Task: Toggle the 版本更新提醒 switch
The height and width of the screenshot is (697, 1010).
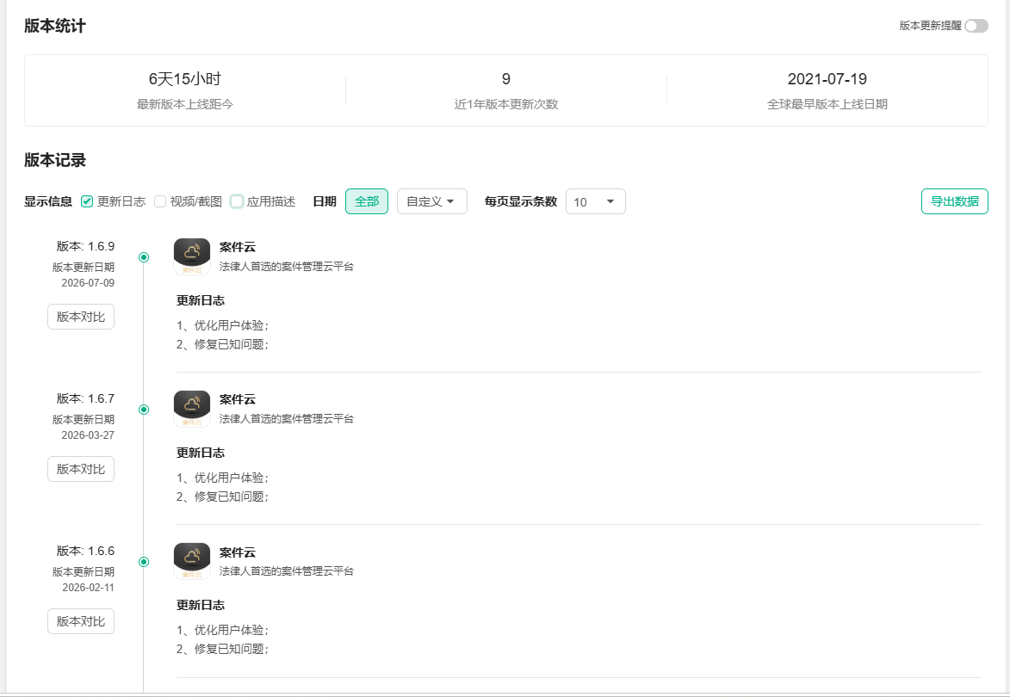Action: point(976,26)
